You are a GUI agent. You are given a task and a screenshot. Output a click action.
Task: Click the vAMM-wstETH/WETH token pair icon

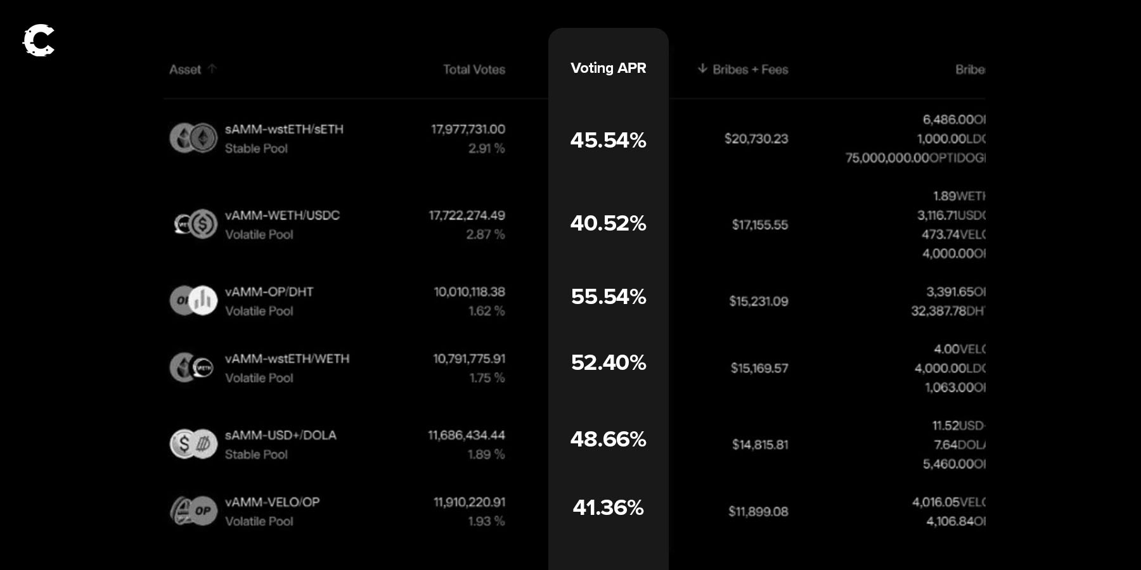[192, 367]
